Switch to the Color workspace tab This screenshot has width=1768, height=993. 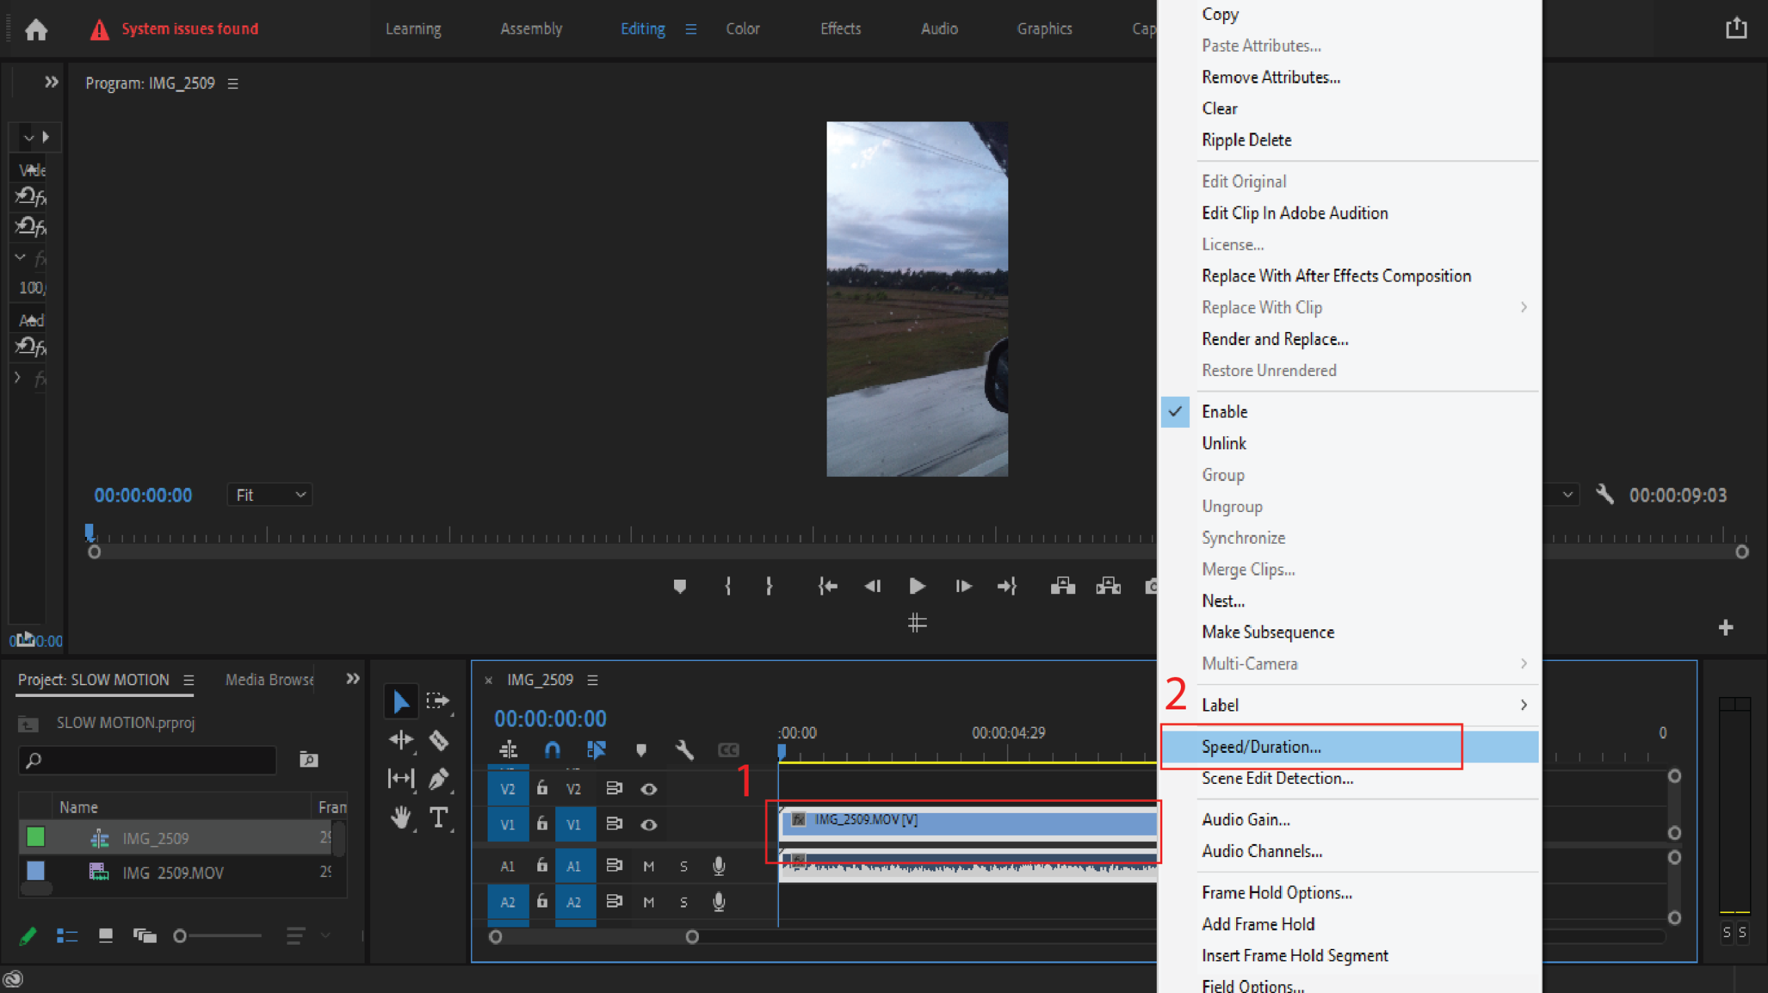click(742, 29)
